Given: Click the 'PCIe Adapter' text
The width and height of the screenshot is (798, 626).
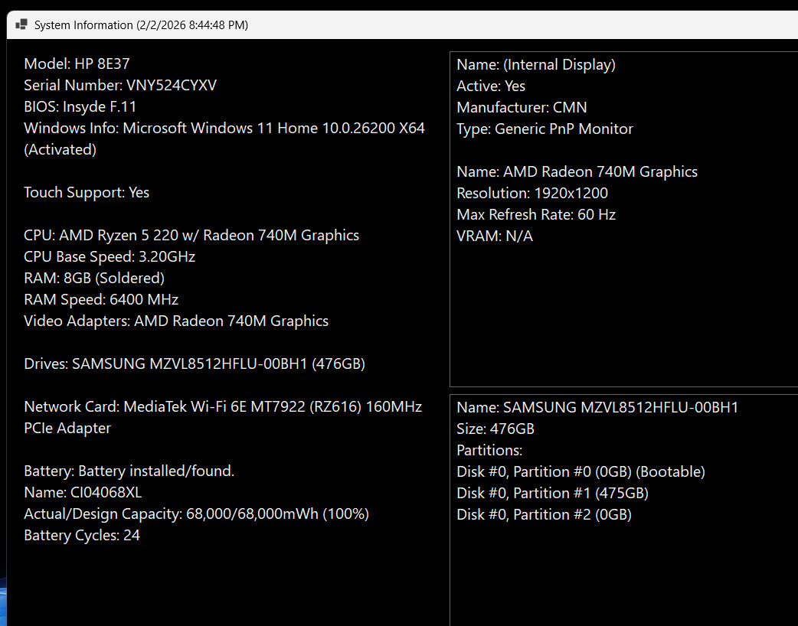Looking at the screenshot, I should coord(67,429).
